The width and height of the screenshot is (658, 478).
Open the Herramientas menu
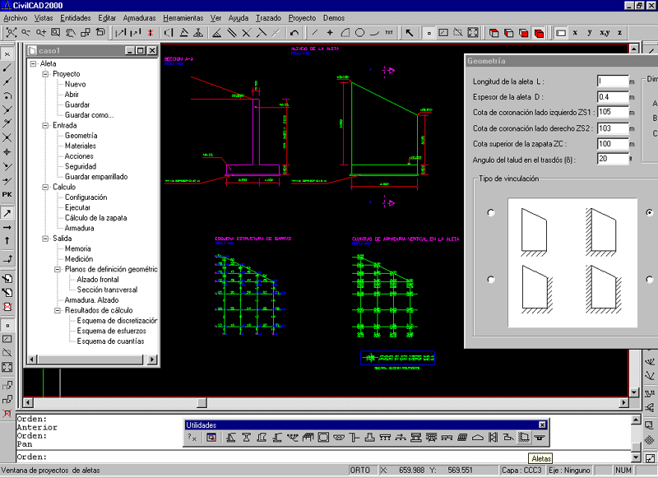click(x=183, y=17)
